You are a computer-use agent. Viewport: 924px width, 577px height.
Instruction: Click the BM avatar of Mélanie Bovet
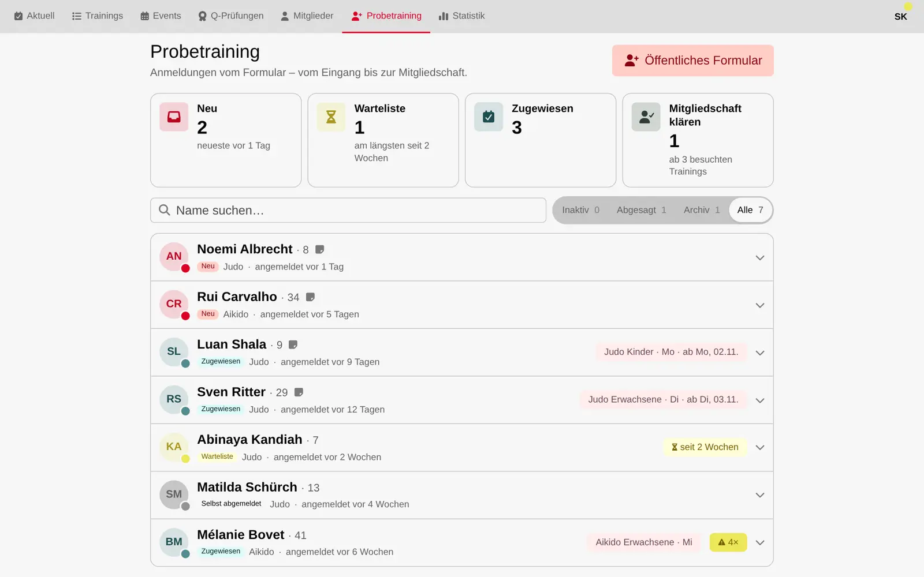point(174,542)
